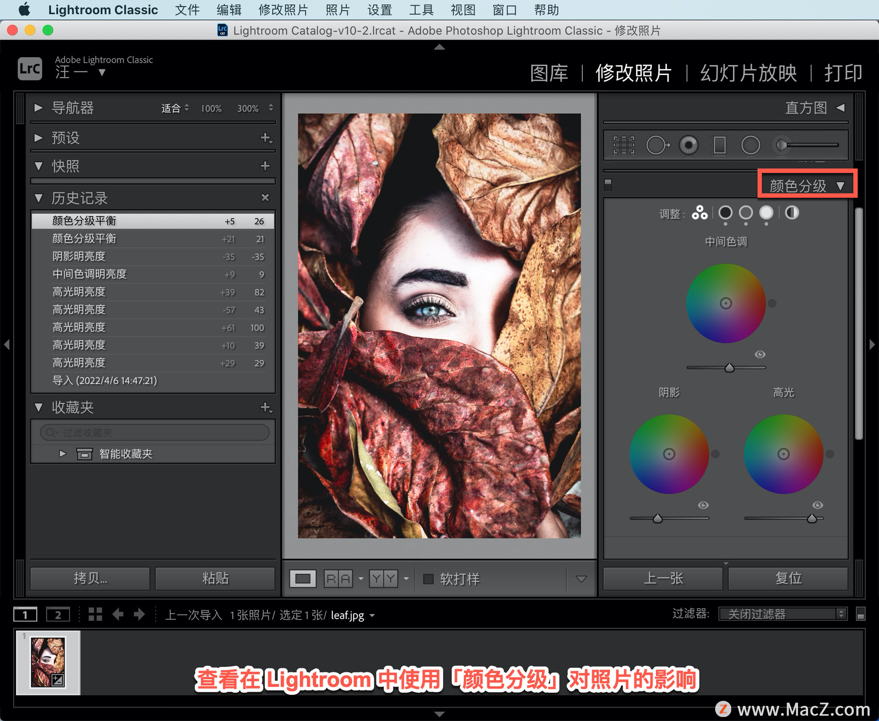Click the 上一张 previous button
The image size is (879, 721).
663,578
